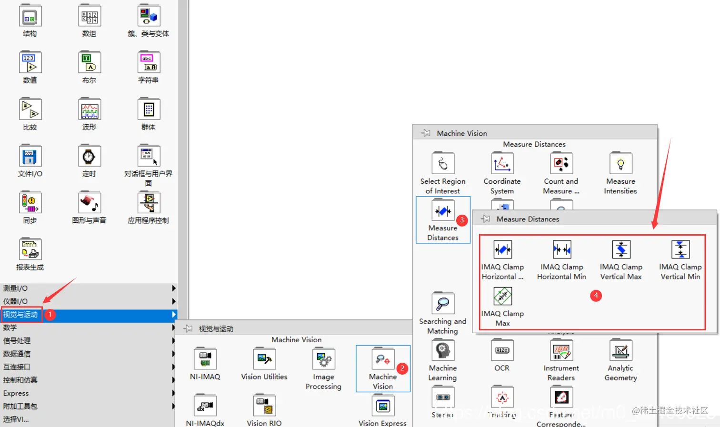Open the Coordinate System subpalette
This screenshot has width=720, height=427.
(x=502, y=164)
